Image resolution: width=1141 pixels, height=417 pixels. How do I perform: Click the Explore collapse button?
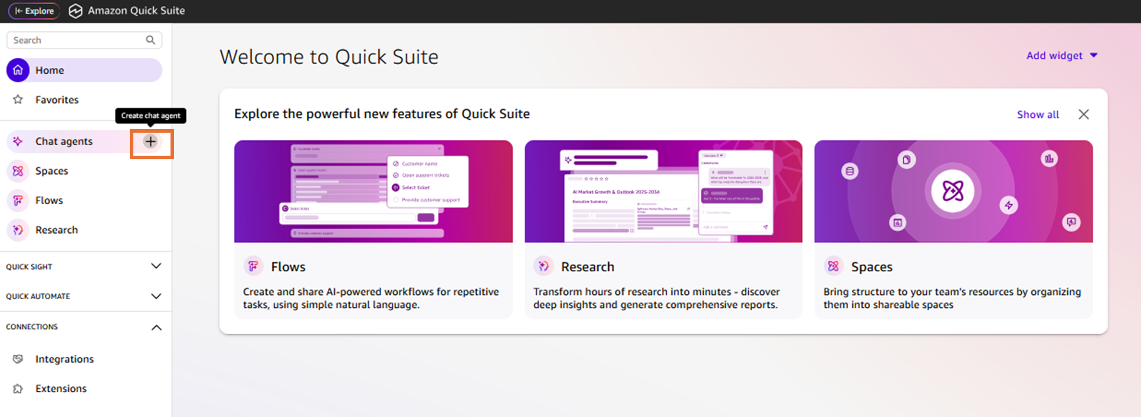pyautogui.click(x=34, y=11)
